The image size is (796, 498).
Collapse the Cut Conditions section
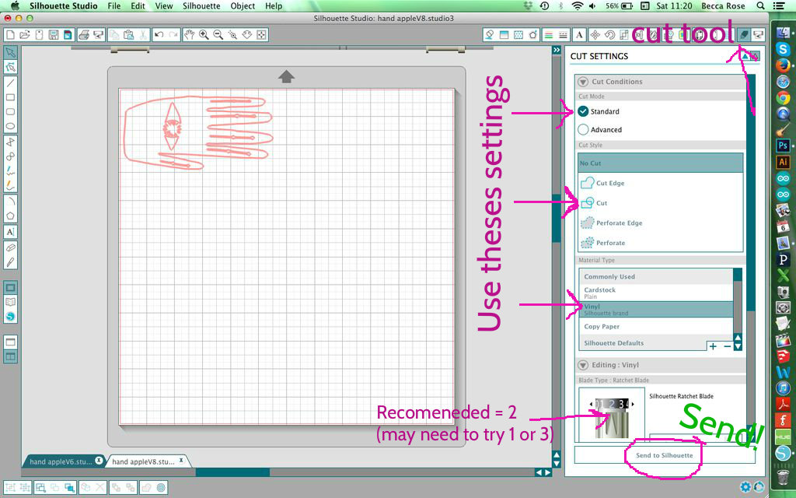[583, 81]
